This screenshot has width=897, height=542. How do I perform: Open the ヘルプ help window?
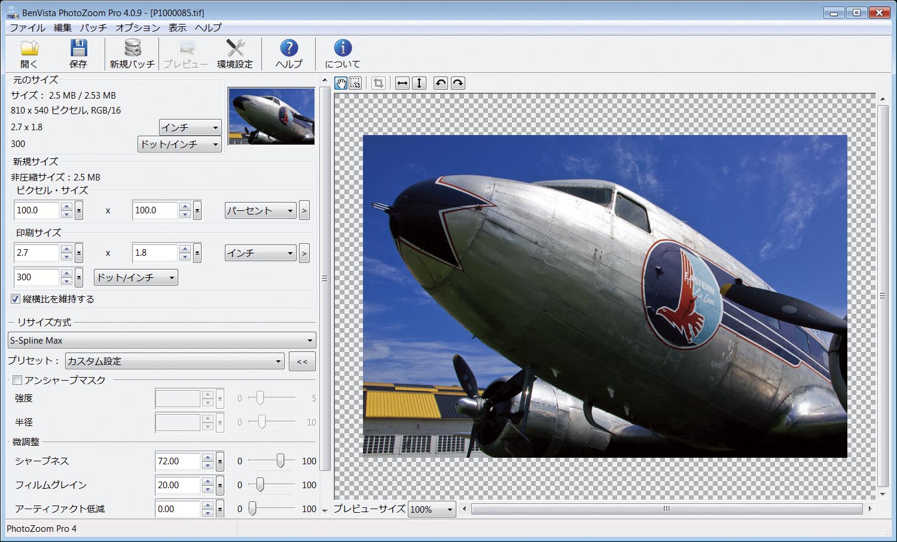click(x=289, y=54)
